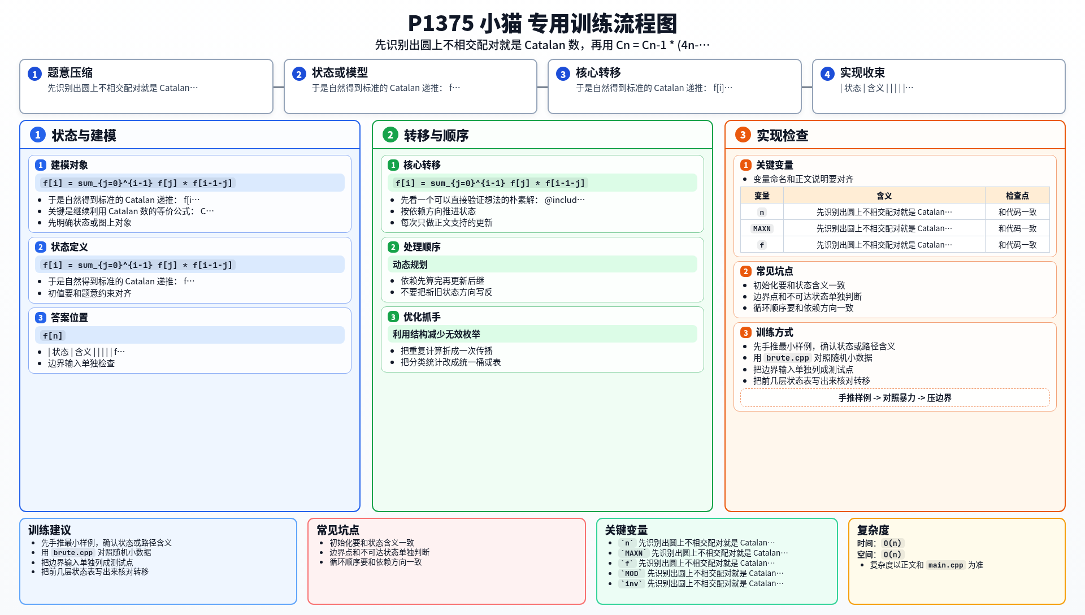This screenshot has height=615, width=1085.
Task: Click the green badge next to 优化抓手
Action: [x=393, y=317]
